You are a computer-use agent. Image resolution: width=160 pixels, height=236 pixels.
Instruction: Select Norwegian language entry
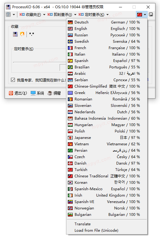coord(107,208)
